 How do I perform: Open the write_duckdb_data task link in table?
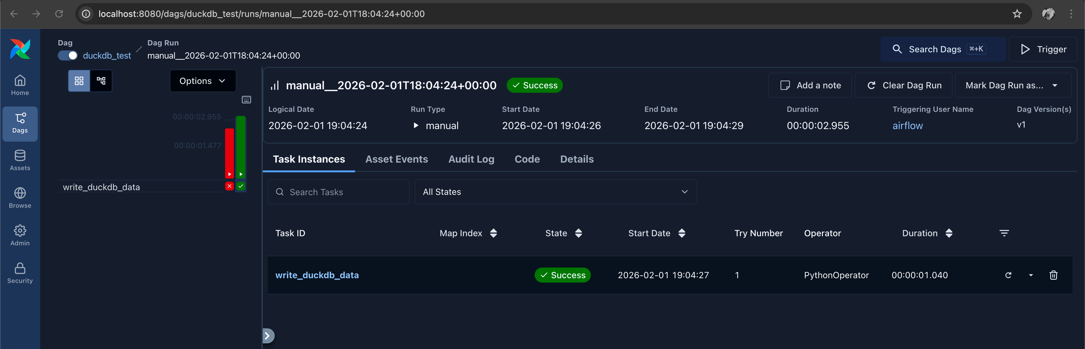pos(317,275)
